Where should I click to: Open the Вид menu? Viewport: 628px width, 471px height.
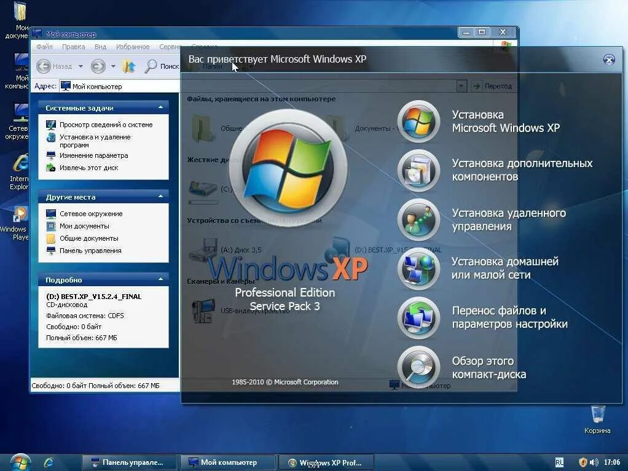tap(101, 47)
